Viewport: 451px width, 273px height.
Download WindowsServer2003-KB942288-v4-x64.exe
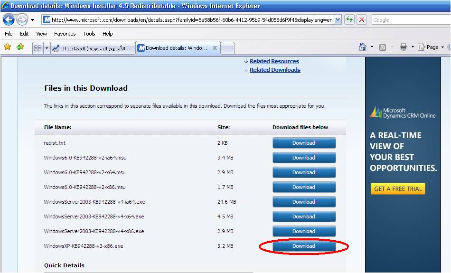point(304,217)
